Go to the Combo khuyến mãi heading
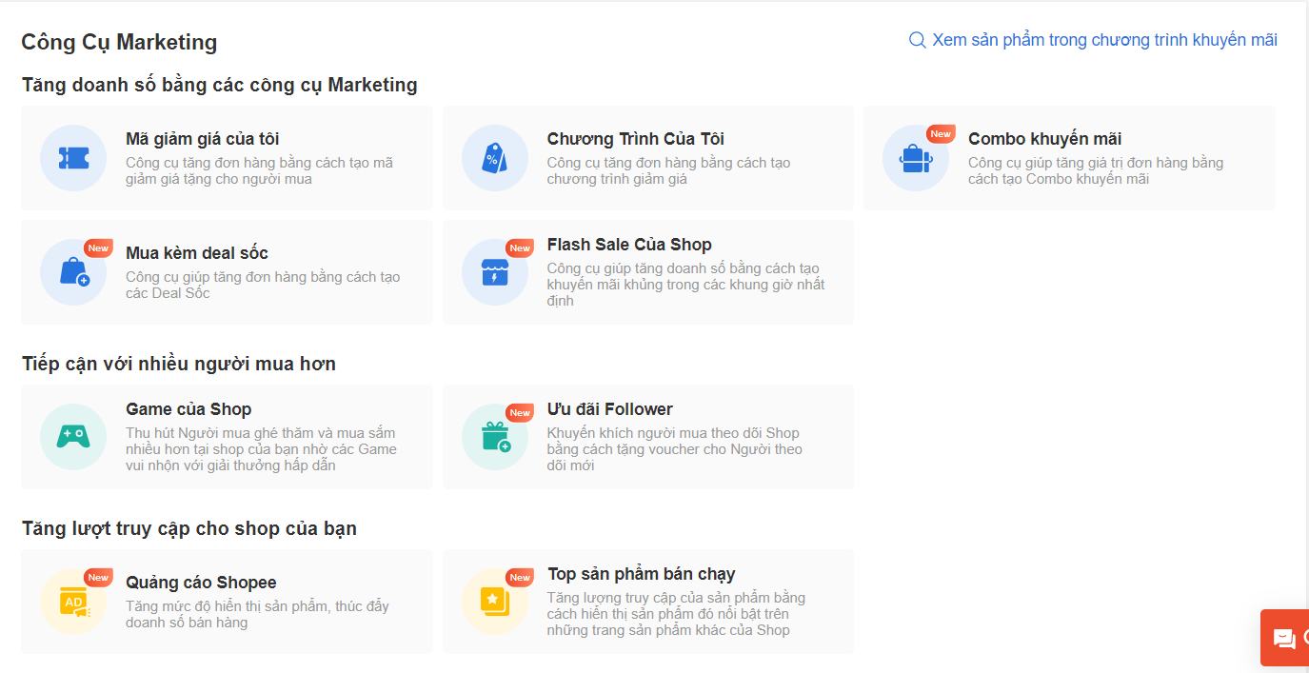This screenshot has height=673, width=1309. click(x=1044, y=139)
